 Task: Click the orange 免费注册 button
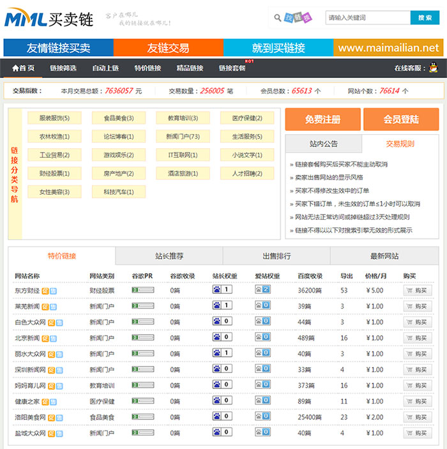click(x=322, y=119)
